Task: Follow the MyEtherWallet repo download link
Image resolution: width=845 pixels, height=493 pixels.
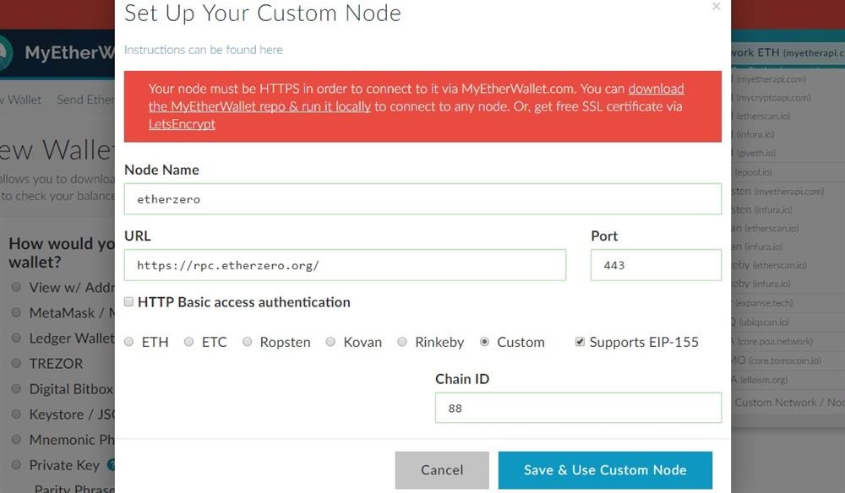Action: (259, 106)
